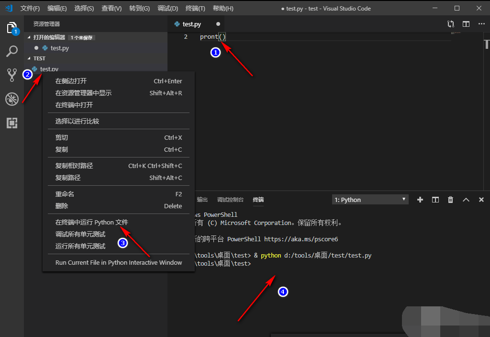Image resolution: width=490 pixels, height=337 pixels.
Task: Click the new terminal plus icon
Action: [420, 200]
